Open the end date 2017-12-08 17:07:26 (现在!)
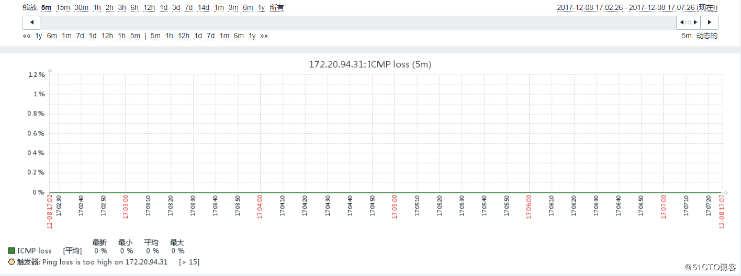 [673, 8]
